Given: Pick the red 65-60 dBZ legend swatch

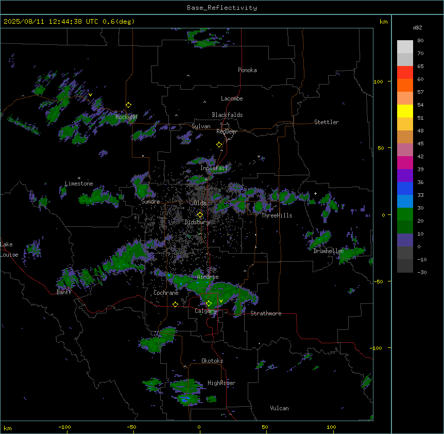Looking at the screenshot, I should click(x=405, y=73).
